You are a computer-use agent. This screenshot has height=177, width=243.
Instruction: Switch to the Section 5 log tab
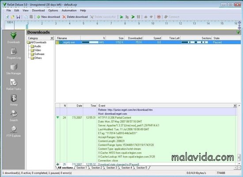(142, 168)
